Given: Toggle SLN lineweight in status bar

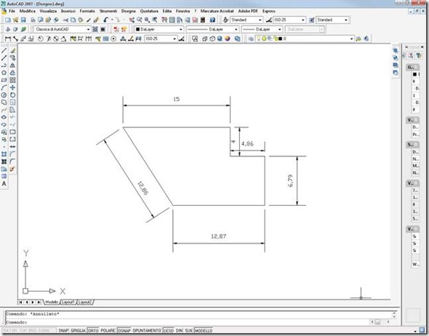Looking at the screenshot, I should pyautogui.click(x=188, y=330).
